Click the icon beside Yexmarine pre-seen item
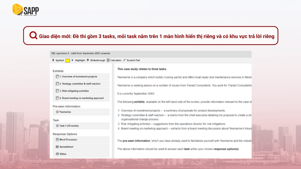301x169 pixels. [x=57, y=112]
